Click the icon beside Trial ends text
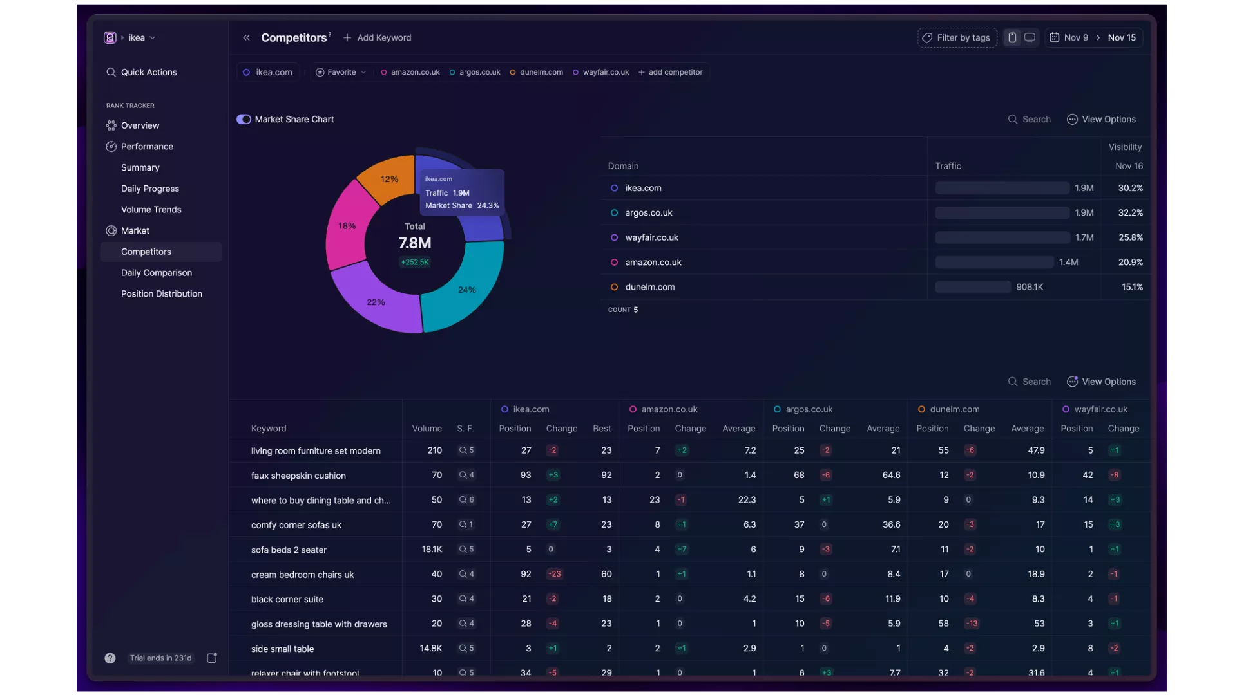This screenshot has height=695, width=1237. (x=211, y=658)
